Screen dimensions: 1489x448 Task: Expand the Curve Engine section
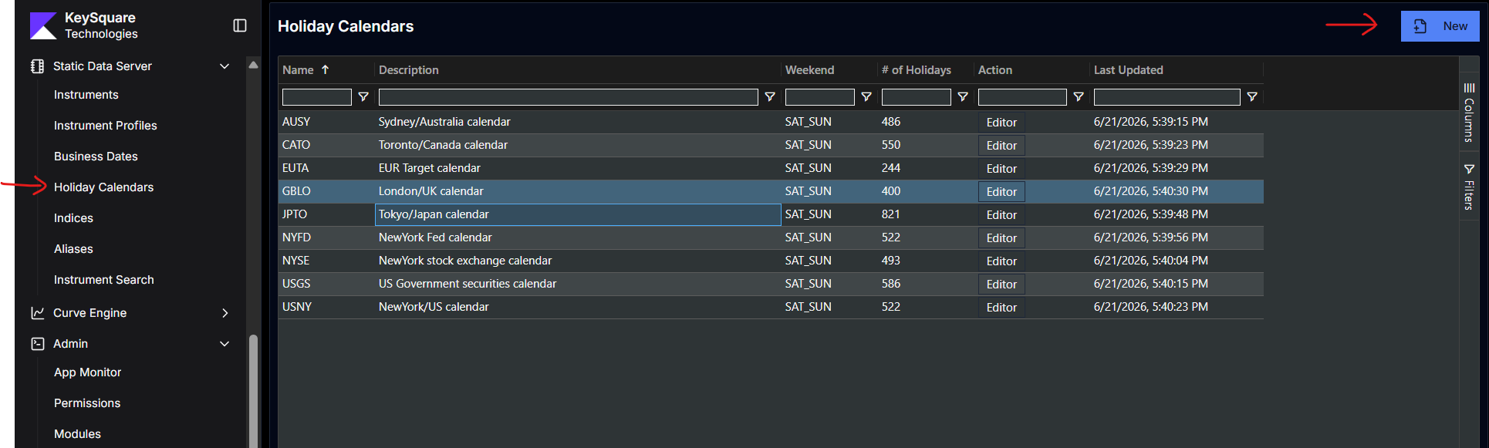coord(225,313)
